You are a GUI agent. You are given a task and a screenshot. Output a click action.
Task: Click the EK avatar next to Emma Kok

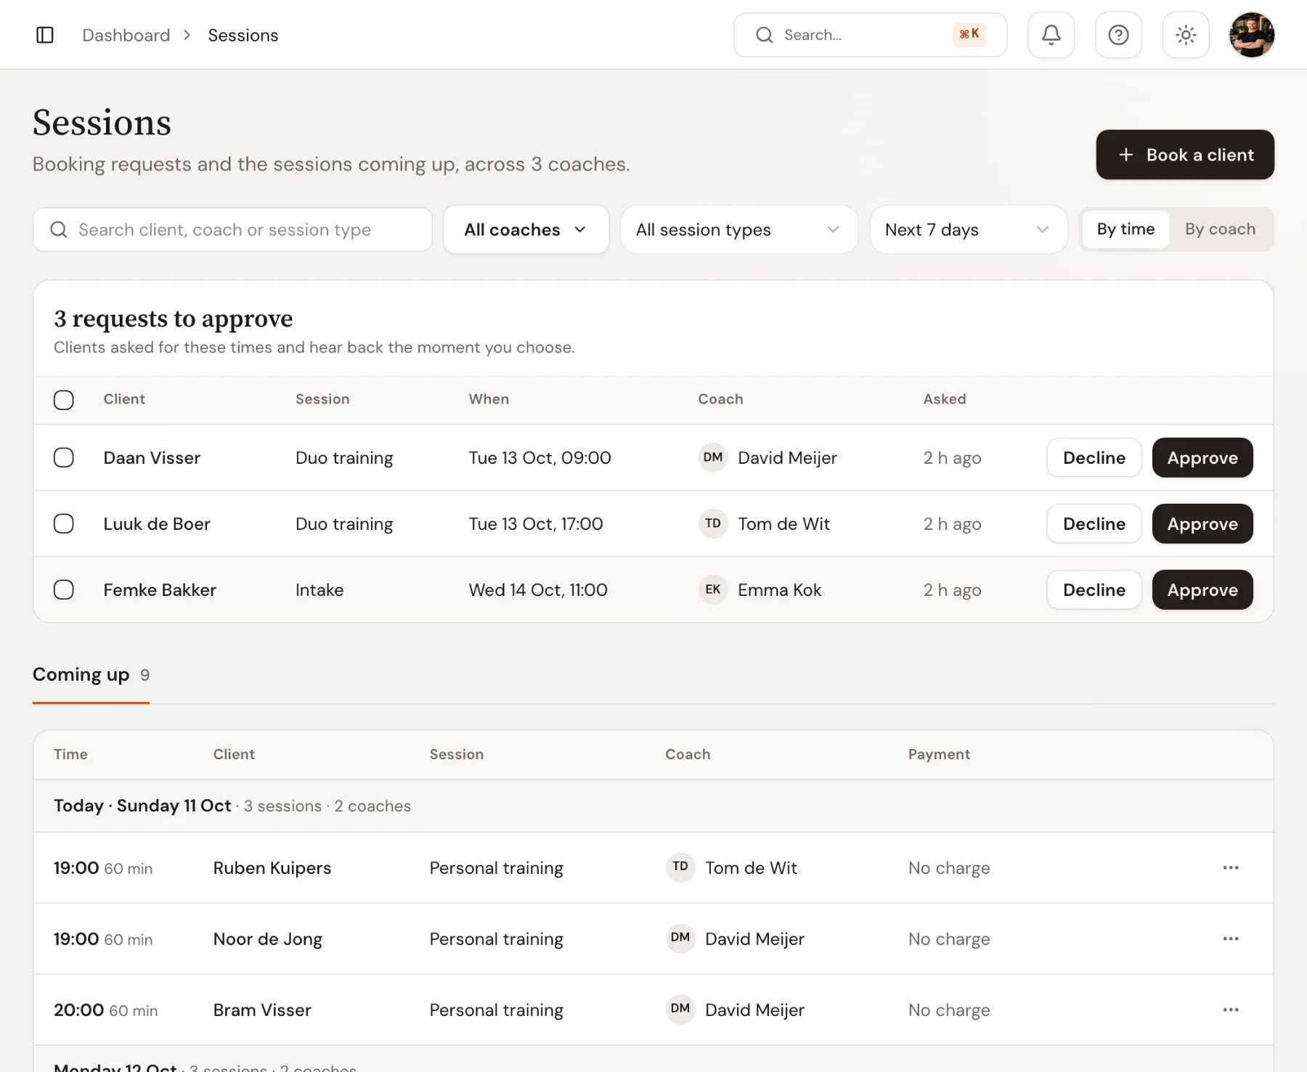tap(713, 590)
